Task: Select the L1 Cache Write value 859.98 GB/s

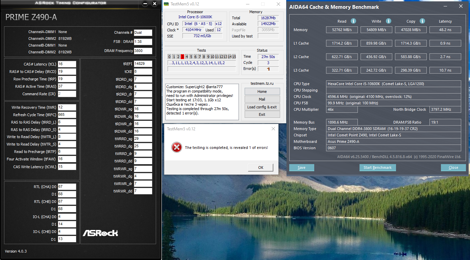Action: click(x=376, y=43)
